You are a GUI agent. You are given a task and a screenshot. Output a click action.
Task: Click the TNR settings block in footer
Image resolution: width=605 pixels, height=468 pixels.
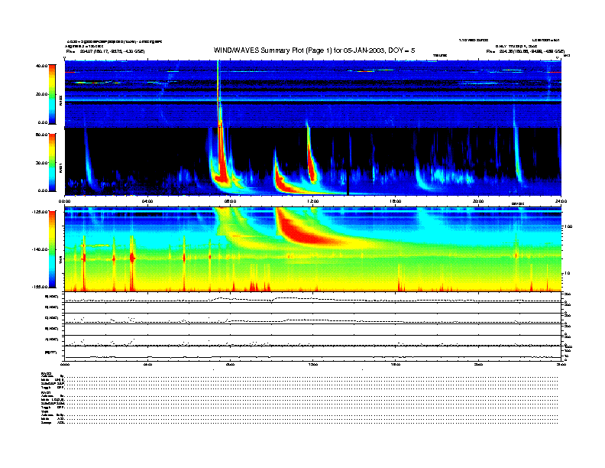(x=53, y=415)
